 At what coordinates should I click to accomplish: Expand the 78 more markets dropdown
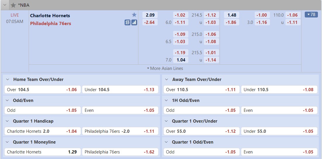[311, 15]
